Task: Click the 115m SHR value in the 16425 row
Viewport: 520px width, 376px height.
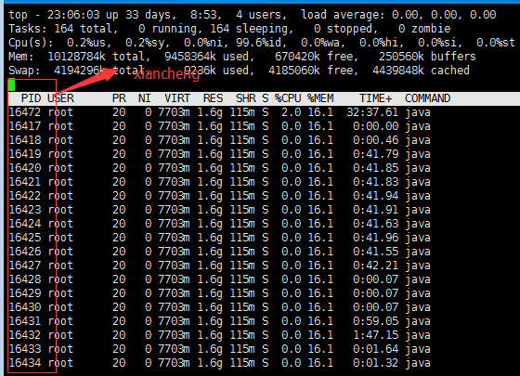Action: [x=242, y=238]
